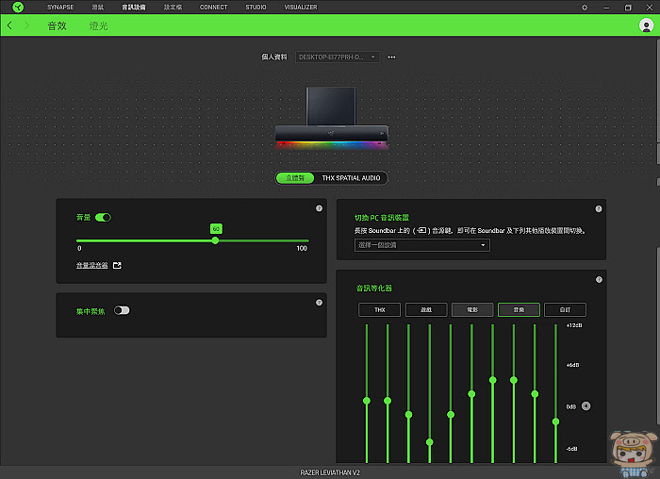The width and height of the screenshot is (660, 479).
Task: Open the 選擇一個設備 device dropdown
Action: pos(422,245)
